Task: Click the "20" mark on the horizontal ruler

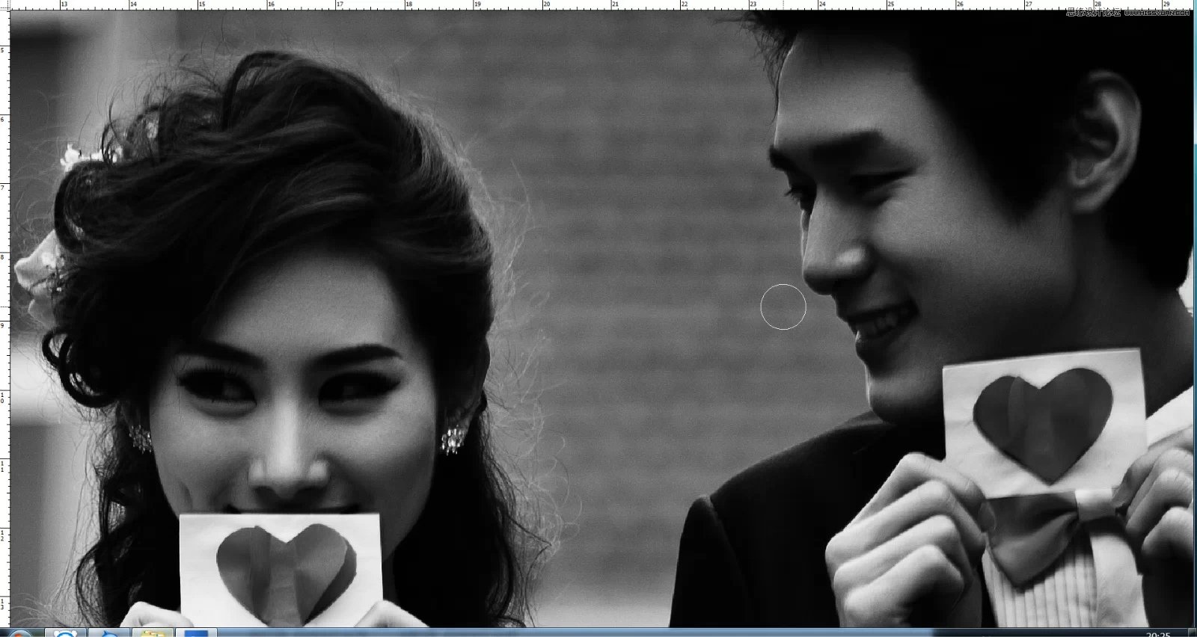Action: click(547, 4)
